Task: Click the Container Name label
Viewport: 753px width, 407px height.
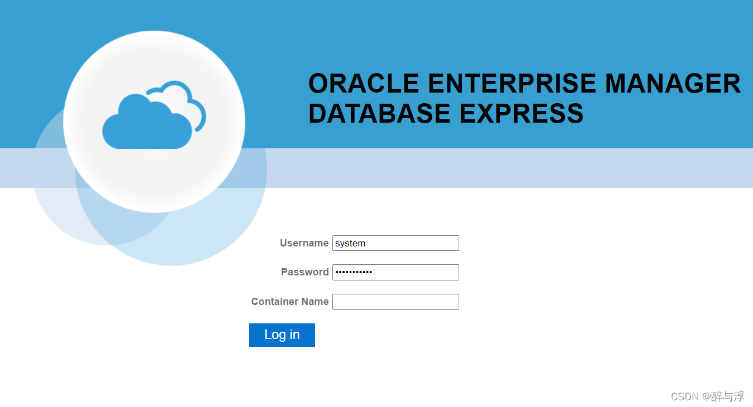Action: click(289, 302)
